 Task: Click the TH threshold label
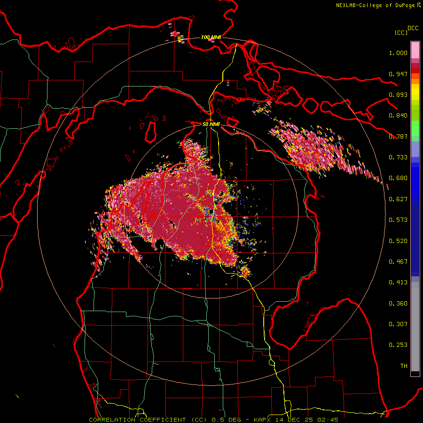tap(404, 366)
